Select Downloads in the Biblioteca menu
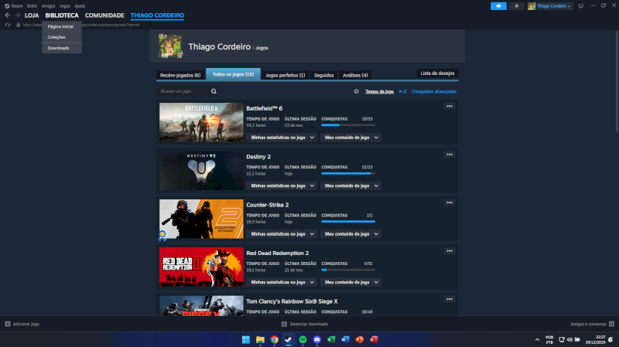619x347 pixels. click(x=58, y=48)
